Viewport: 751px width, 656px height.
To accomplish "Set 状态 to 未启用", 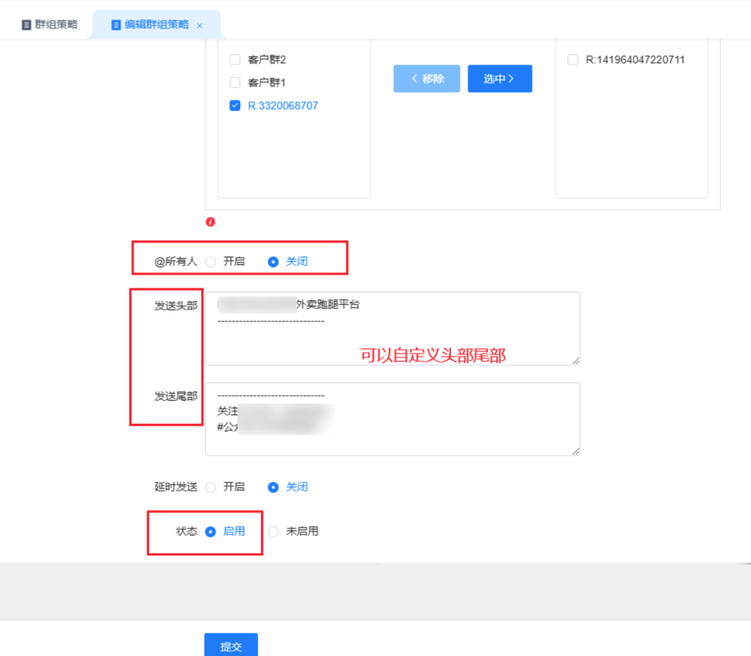I will pyautogui.click(x=274, y=531).
